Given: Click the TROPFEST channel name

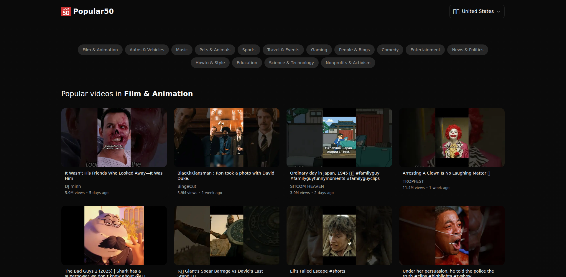Looking at the screenshot, I should click(413, 181).
